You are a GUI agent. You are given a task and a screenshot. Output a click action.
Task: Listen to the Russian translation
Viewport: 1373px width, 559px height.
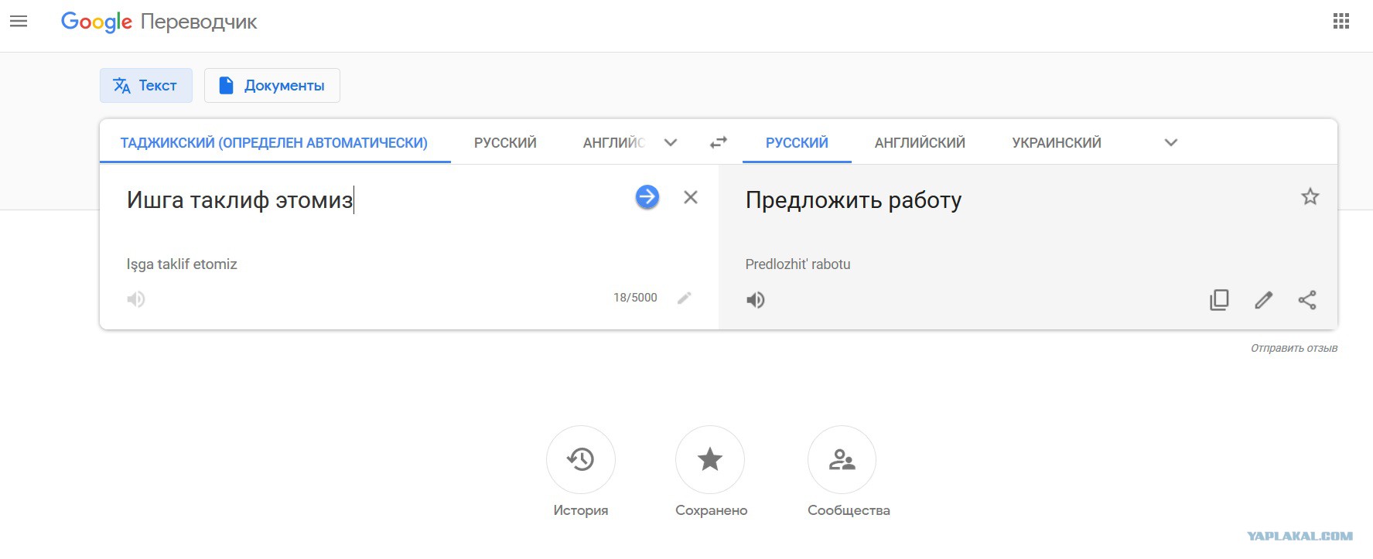(x=756, y=300)
